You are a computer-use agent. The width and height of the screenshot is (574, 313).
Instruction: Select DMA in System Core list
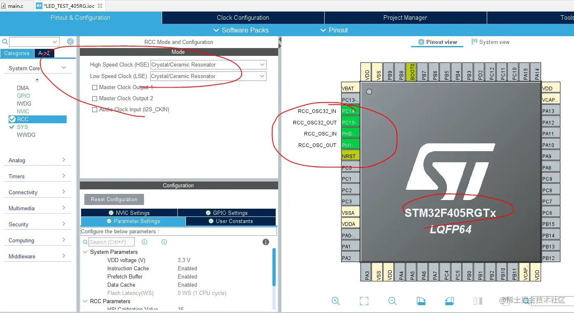(x=23, y=88)
